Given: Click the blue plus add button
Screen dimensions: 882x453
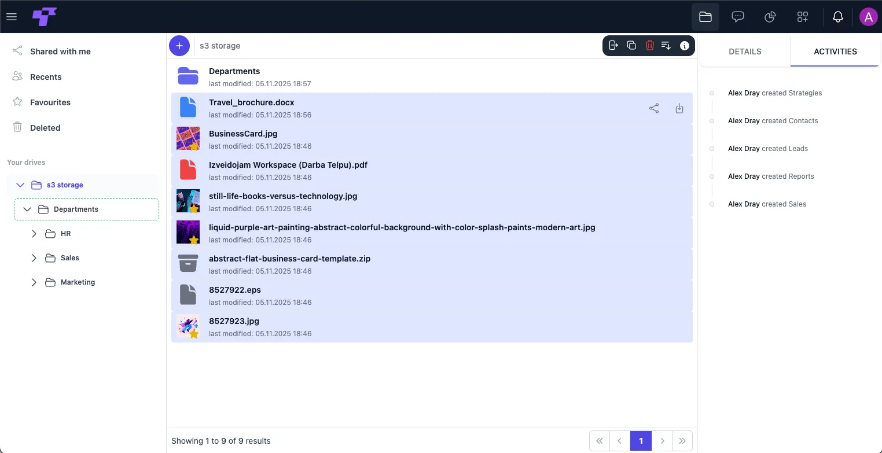Looking at the screenshot, I should pos(179,46).
